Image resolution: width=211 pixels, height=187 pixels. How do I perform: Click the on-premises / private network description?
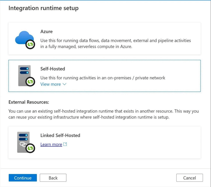pos(103,78)
